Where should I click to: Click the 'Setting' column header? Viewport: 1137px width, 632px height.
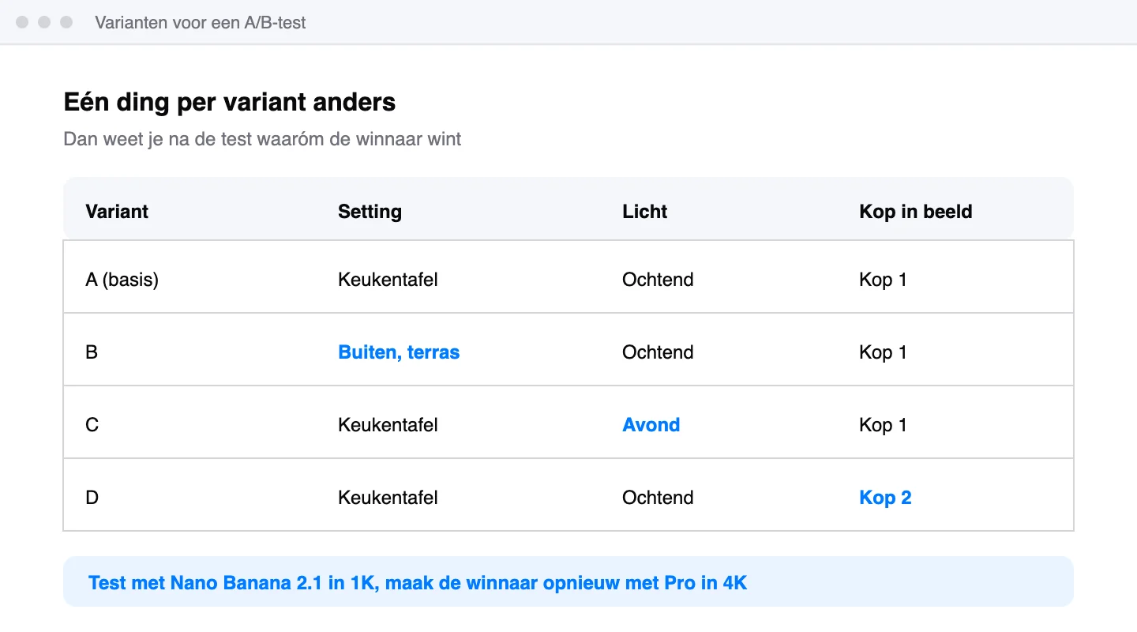(x=370, y=212)
